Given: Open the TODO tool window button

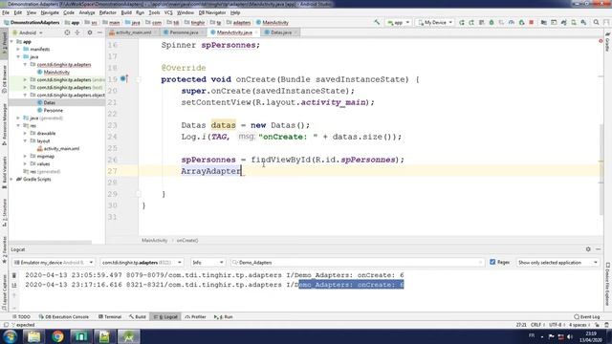Looking at the screenshot, I should (x=21, y=316).
